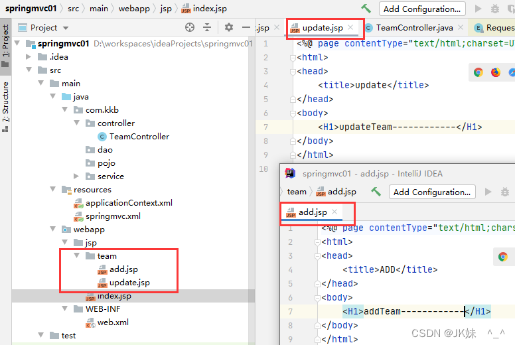This screenshot has width=515, height=345.
Task: Hide the Project panel with minus icon
Action: [x=246, y=27]
